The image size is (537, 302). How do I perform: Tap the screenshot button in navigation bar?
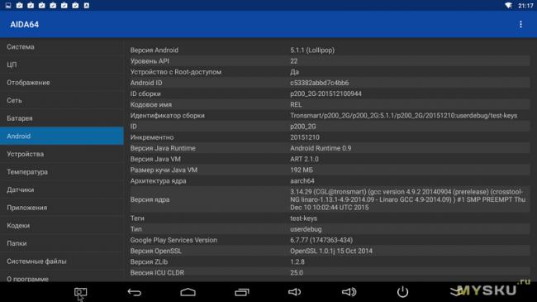click(x=80, y=292)
